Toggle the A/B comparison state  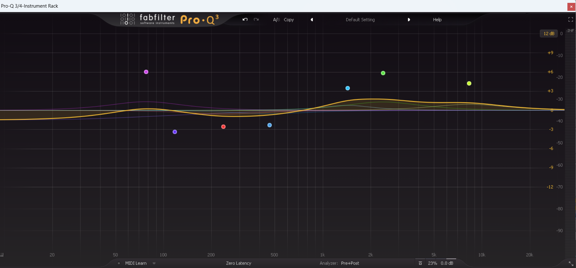[276, 20]
